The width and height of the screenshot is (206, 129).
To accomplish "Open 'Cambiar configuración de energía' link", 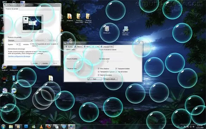I will coord(19,56).
